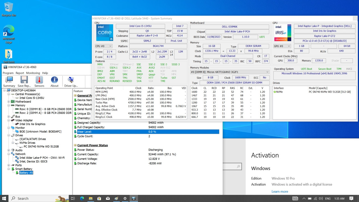Click the Settings window search magnifier
This screenshot has height=202, width=359.
tap(238, 167)
